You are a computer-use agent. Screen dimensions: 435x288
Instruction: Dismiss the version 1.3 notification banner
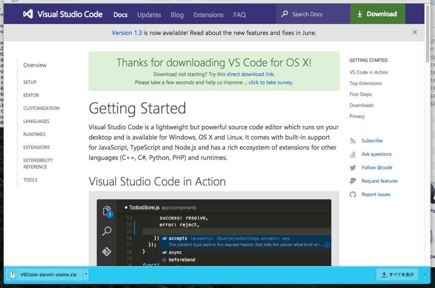click(415, 32)
